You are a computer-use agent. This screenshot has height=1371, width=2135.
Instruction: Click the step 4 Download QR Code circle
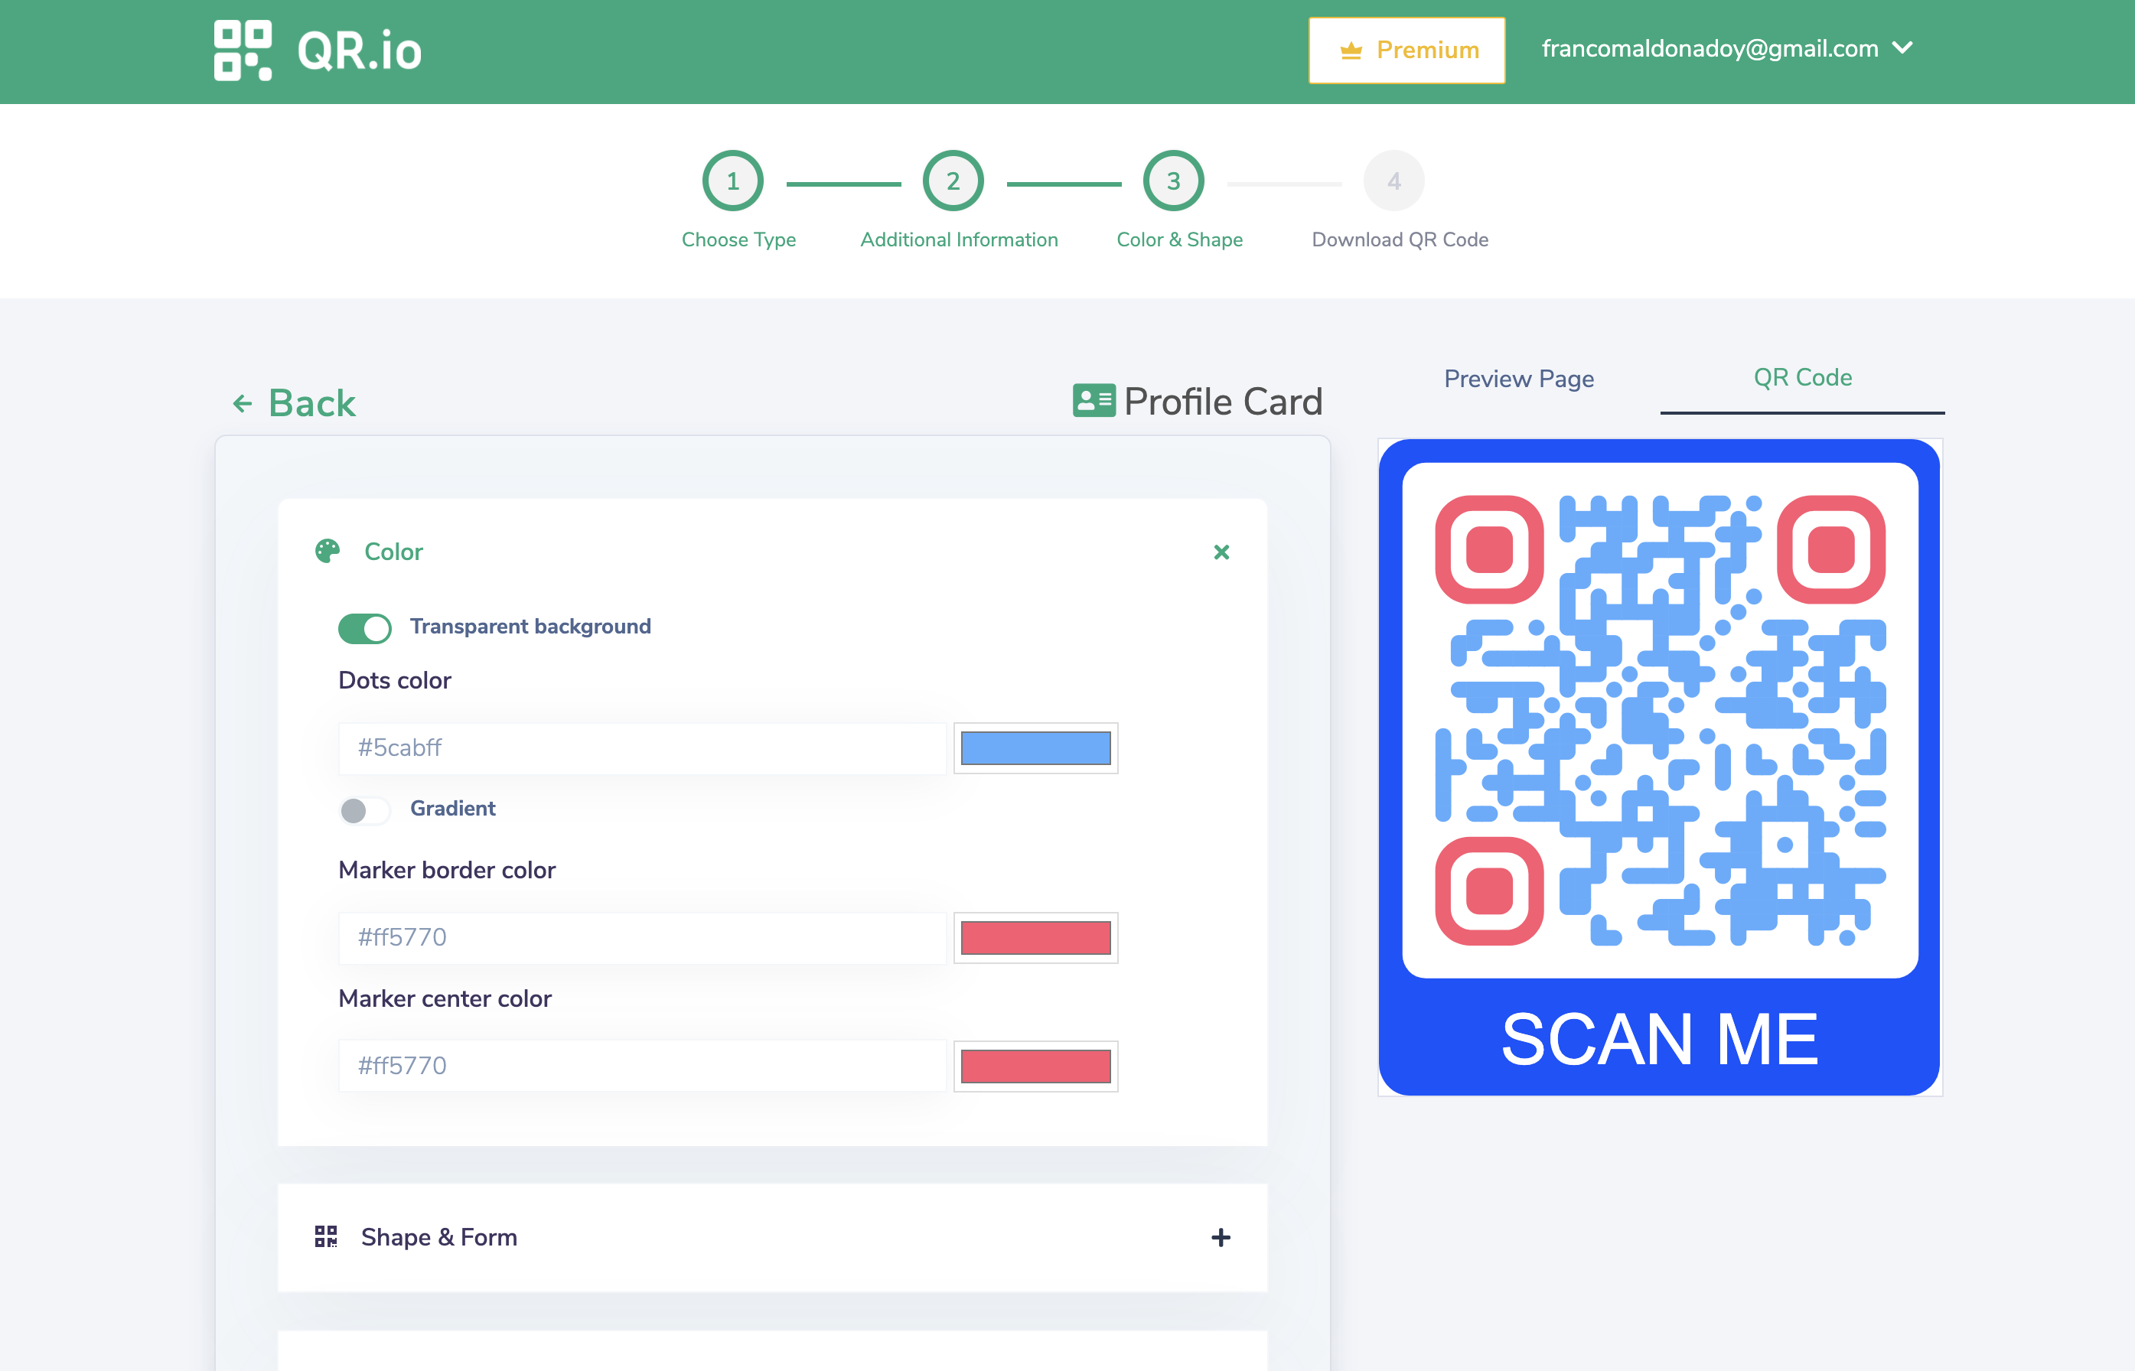coord(1393,181)
